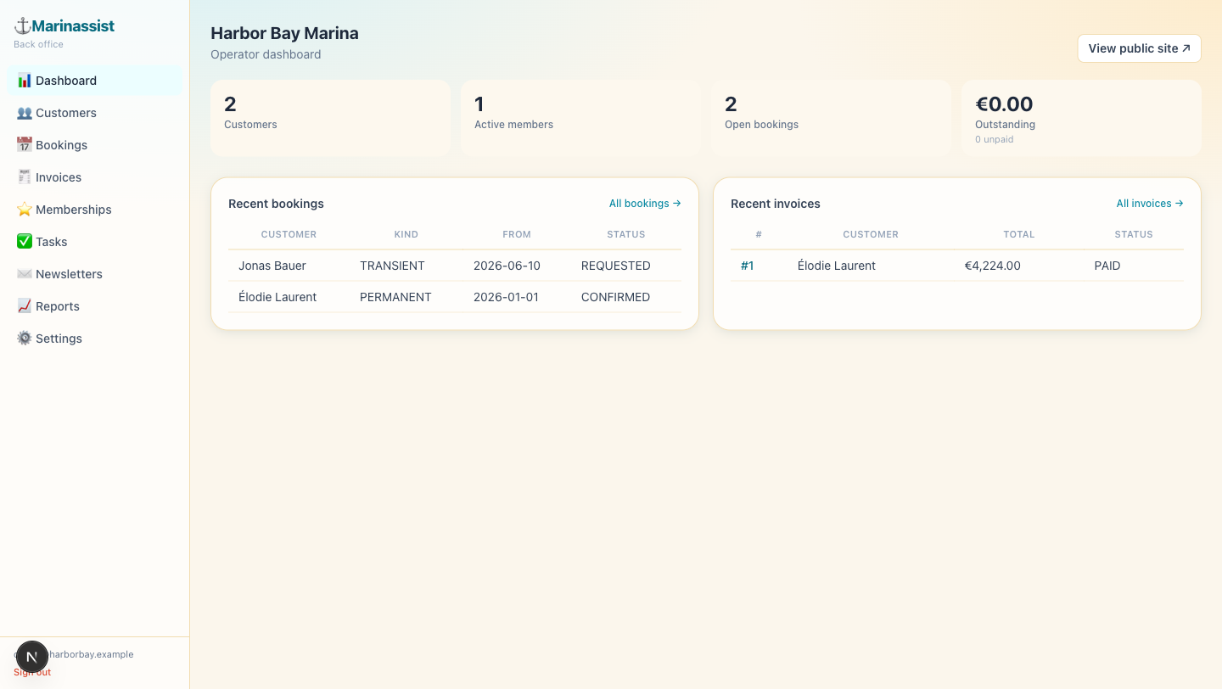Image resolution: width=1222 pixels, height=689 pixels.
Task: Click the round N avatar badge
Action: point(32,657)
